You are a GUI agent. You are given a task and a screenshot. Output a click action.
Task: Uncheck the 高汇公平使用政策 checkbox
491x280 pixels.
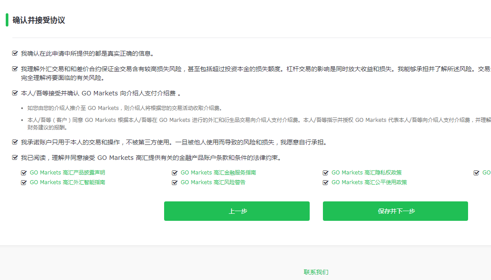click(x=326, y=182)
